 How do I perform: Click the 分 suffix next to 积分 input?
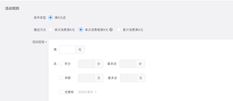coord(99,64)
